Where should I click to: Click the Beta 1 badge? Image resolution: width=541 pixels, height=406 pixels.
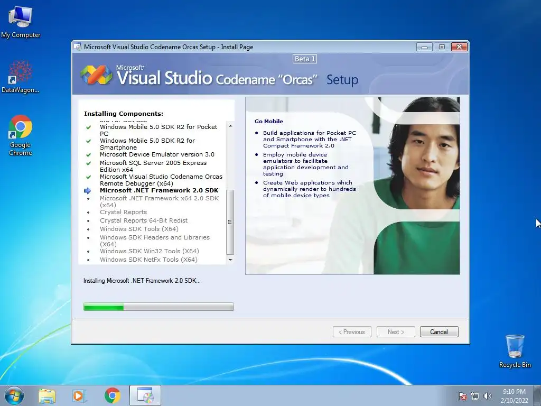pyautogui.click(x=305, y=59)
